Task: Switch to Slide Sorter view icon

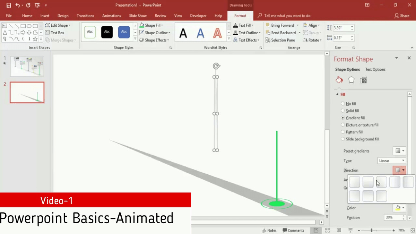Action: pos(327,230)
